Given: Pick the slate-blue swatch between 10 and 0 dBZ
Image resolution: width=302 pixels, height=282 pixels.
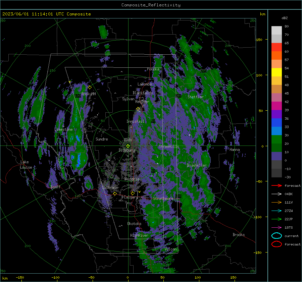Looking at the screenshot, I should point(276,156).
